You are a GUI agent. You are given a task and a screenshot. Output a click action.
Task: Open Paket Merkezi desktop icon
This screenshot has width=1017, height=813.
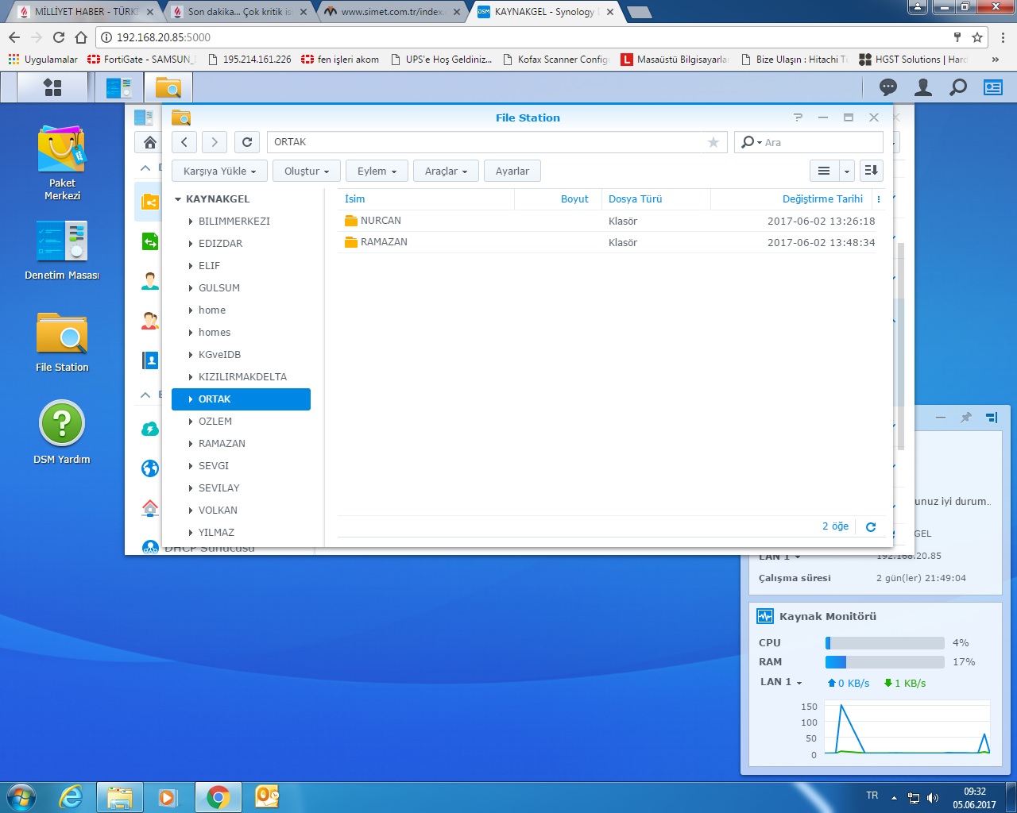[62, 162]
